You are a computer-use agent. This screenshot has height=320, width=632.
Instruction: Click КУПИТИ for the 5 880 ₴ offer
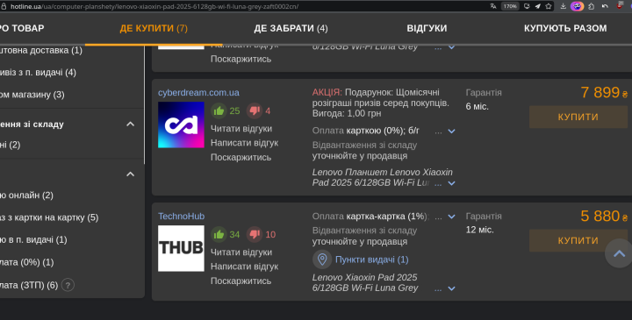578,240
